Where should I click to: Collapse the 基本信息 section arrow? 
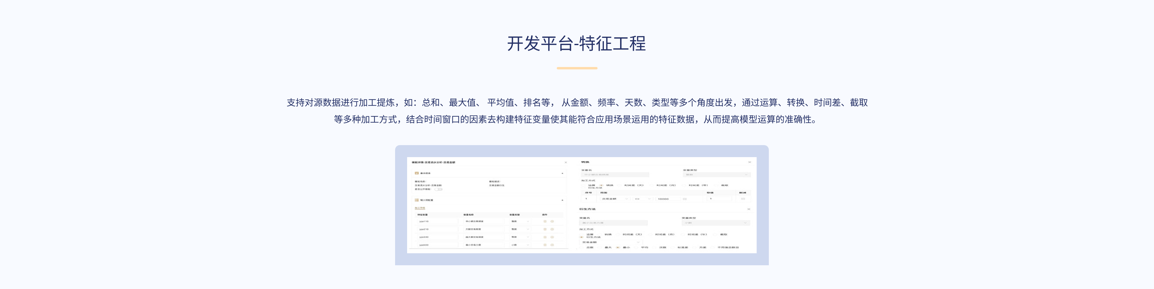click(x=563, y=173)
